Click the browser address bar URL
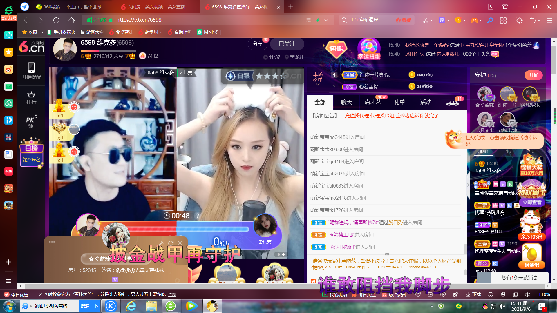The width and height of the screenshot is (557, 313). (139, 20)
